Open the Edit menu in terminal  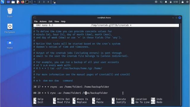coord(50,21)
